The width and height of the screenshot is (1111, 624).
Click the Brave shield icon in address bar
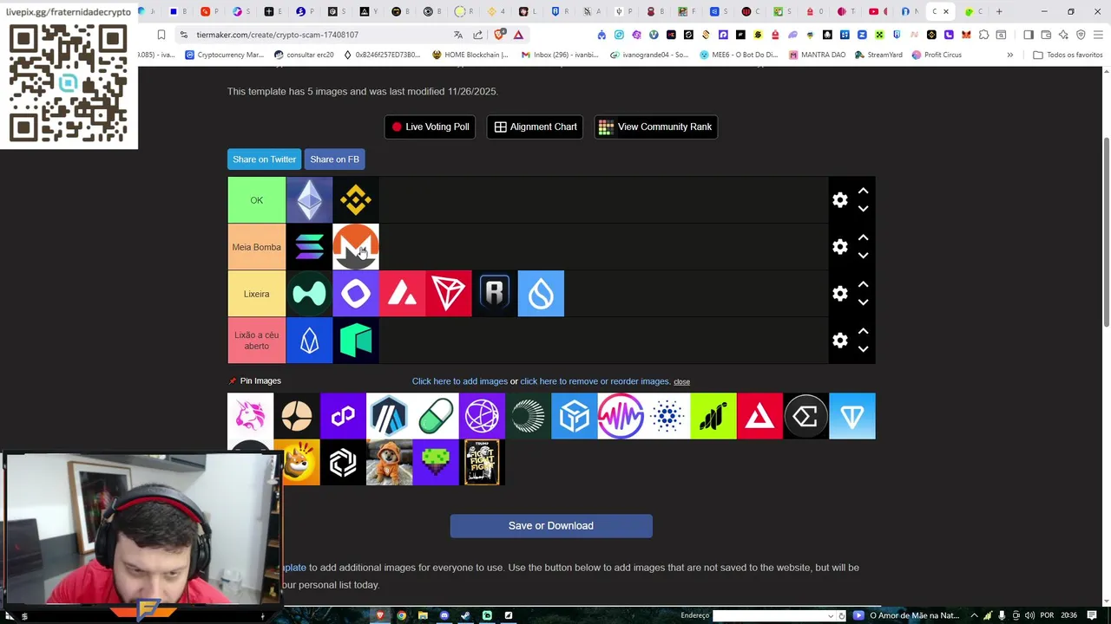pos(499,35)
